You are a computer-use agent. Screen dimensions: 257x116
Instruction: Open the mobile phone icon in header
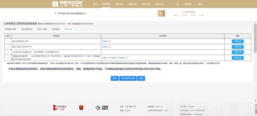[178, 4]
